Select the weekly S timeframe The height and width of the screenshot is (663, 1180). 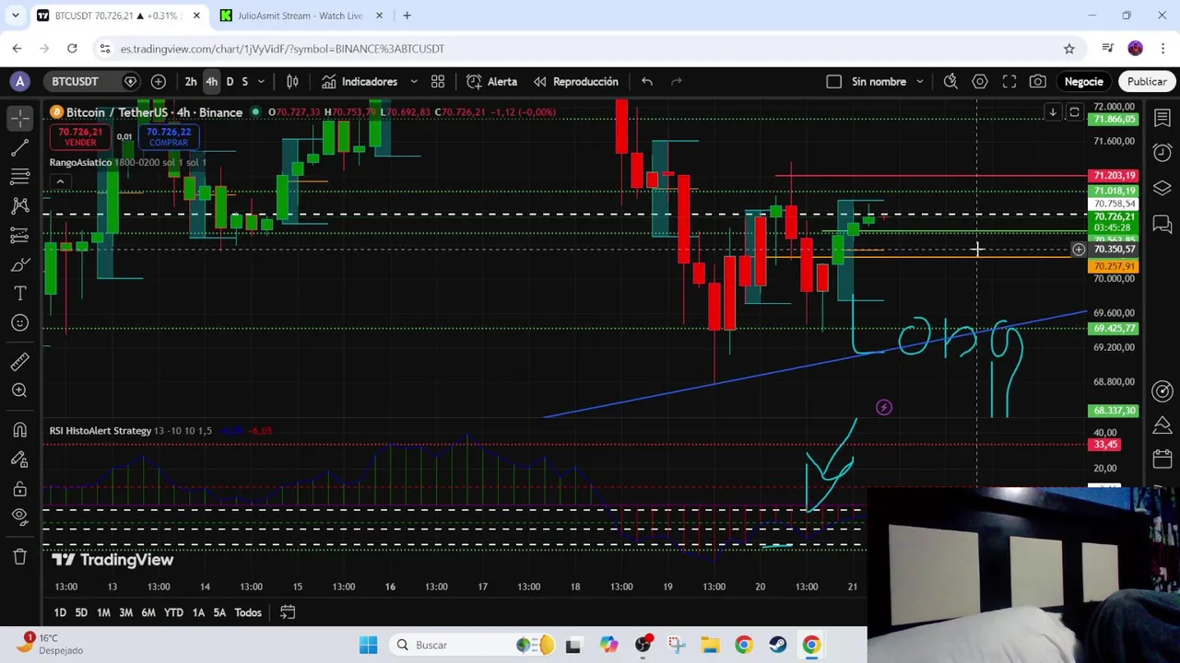coord(244,82)
